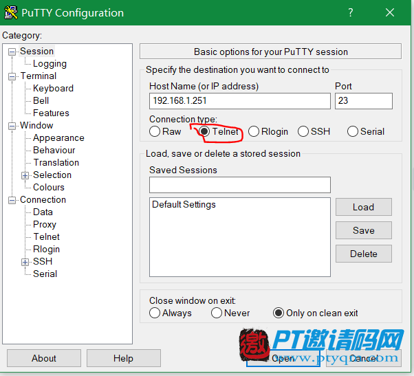Open the Selection category
This screenshot has height=376, width=414.
point(52,175)
